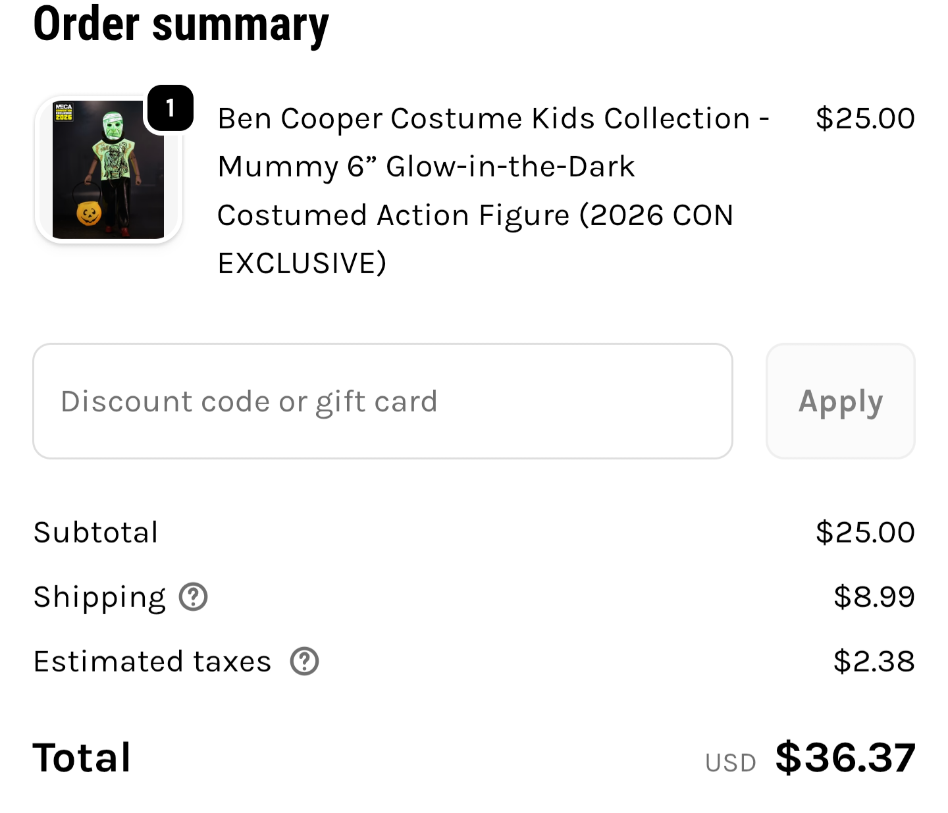Click the product's $25.00 item price

click(864, 118)
